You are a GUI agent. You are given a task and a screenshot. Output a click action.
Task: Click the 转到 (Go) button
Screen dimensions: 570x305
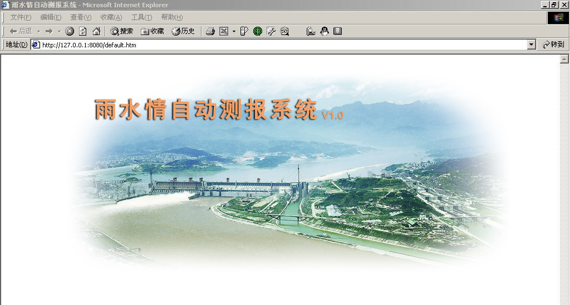[553, 45]
